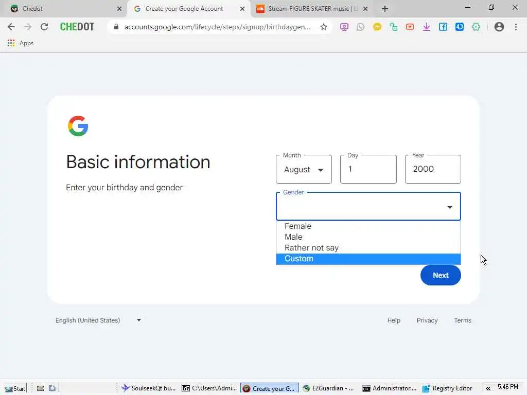Viewport: 527px width, 395px height.
Task: Click the second quick launch taskbar icon
Action: coord(52,388)
